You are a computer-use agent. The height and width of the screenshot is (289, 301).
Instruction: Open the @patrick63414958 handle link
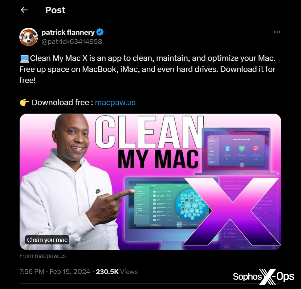pyautogui.click(x=72, y=42)
